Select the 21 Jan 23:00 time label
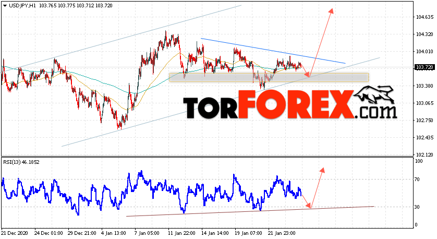437x239 pixels. 282,233
